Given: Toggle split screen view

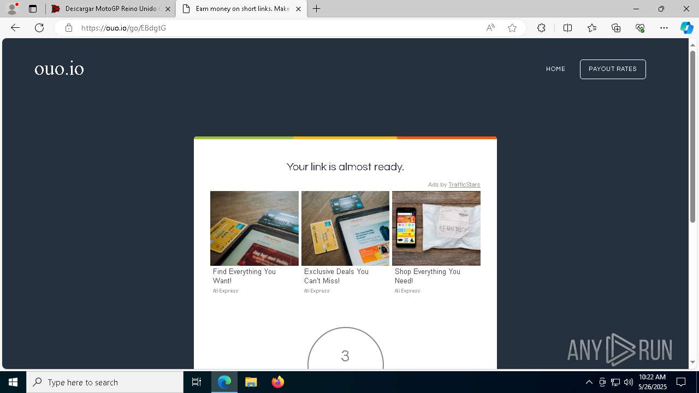Looking at the screenshot, I should pos(567,28).
